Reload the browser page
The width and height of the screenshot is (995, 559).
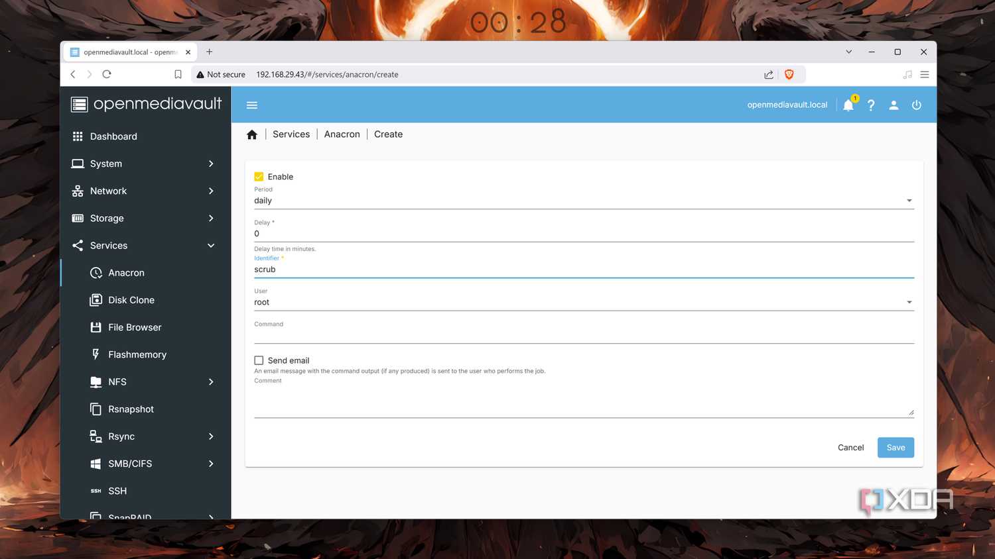(x=107, y=74)
